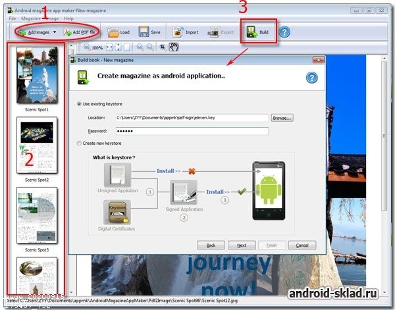Click the Save floppy disk icon

(144, 32)
